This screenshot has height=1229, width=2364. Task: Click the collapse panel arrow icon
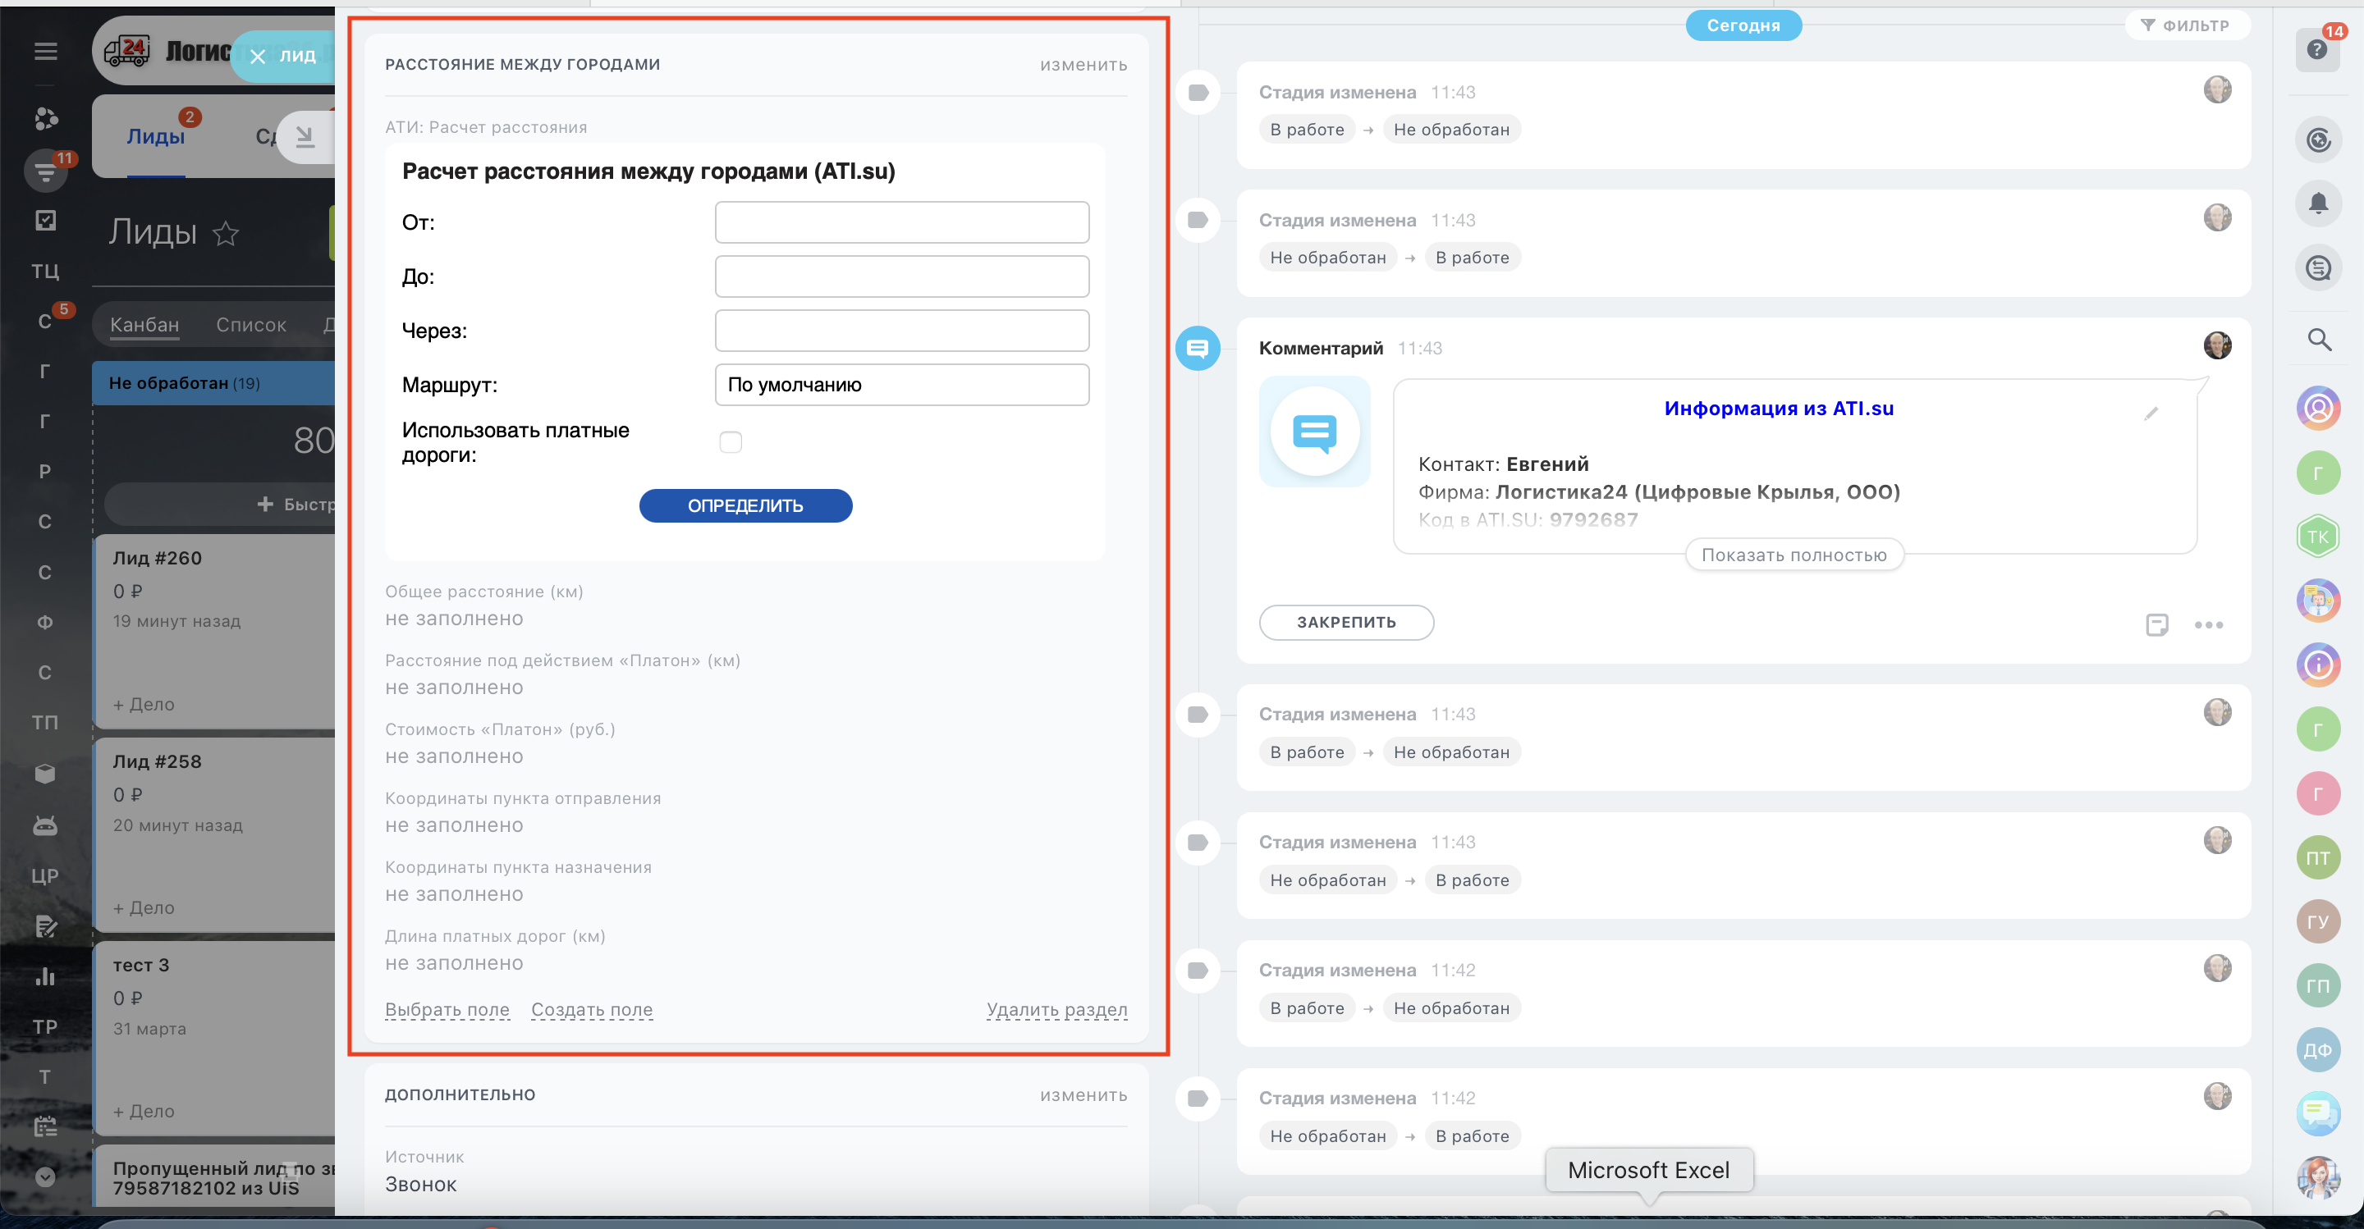pyautogui.click(x=305, y=138)
